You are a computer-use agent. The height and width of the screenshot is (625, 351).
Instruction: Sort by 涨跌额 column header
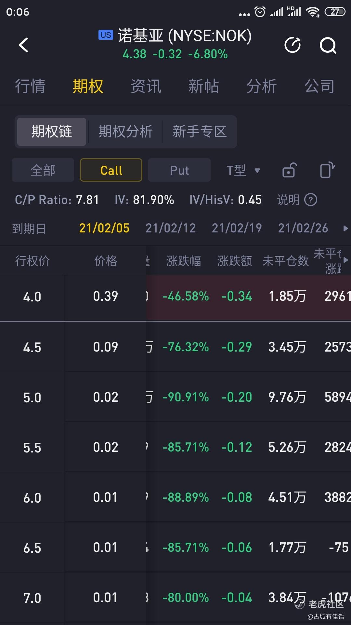pyautogui.click(x=235, y=261)
